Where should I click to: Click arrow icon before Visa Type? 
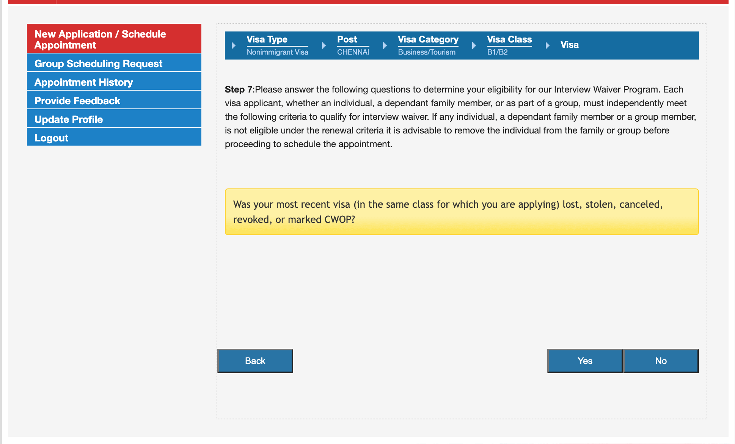click(x=234, y=45)
